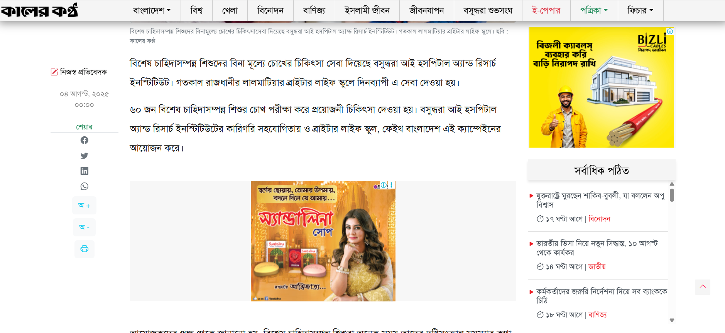725x333 pixels.
Task: Open the ই-পেপার link
Action: pos(546,10)
